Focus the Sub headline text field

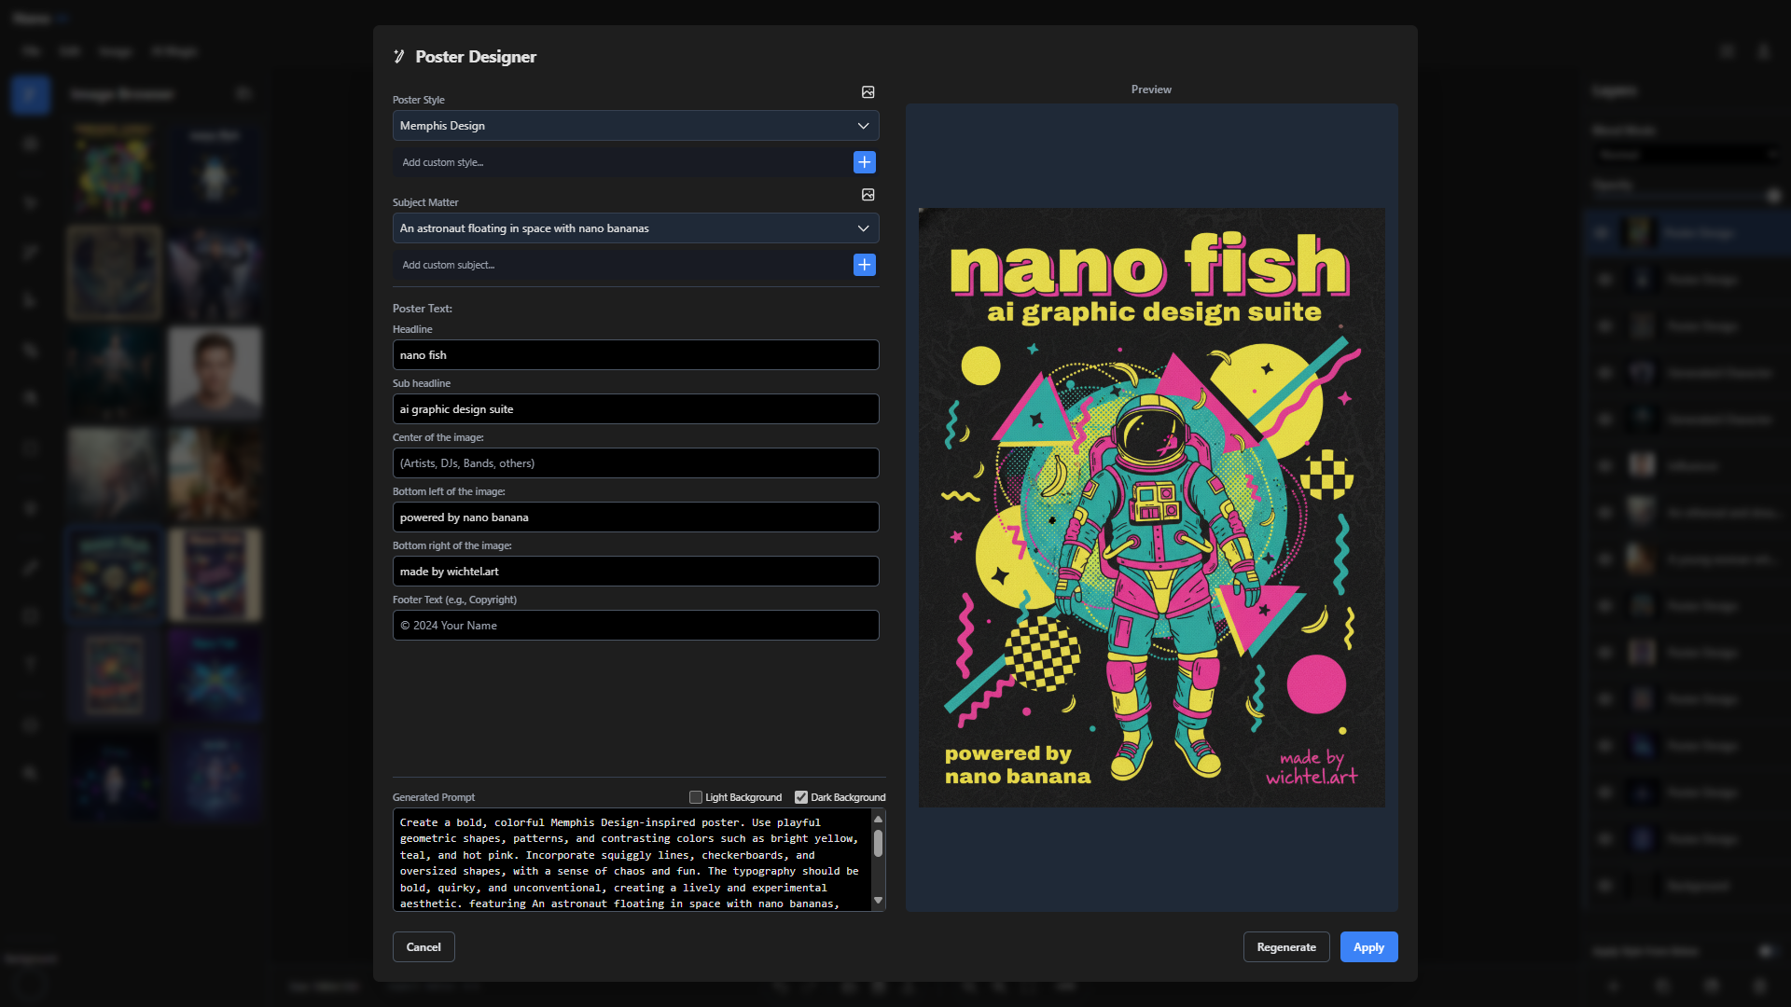[635, 409]
